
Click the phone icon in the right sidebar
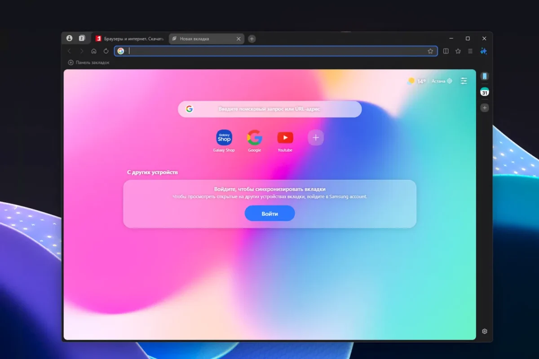click(485, 75)
